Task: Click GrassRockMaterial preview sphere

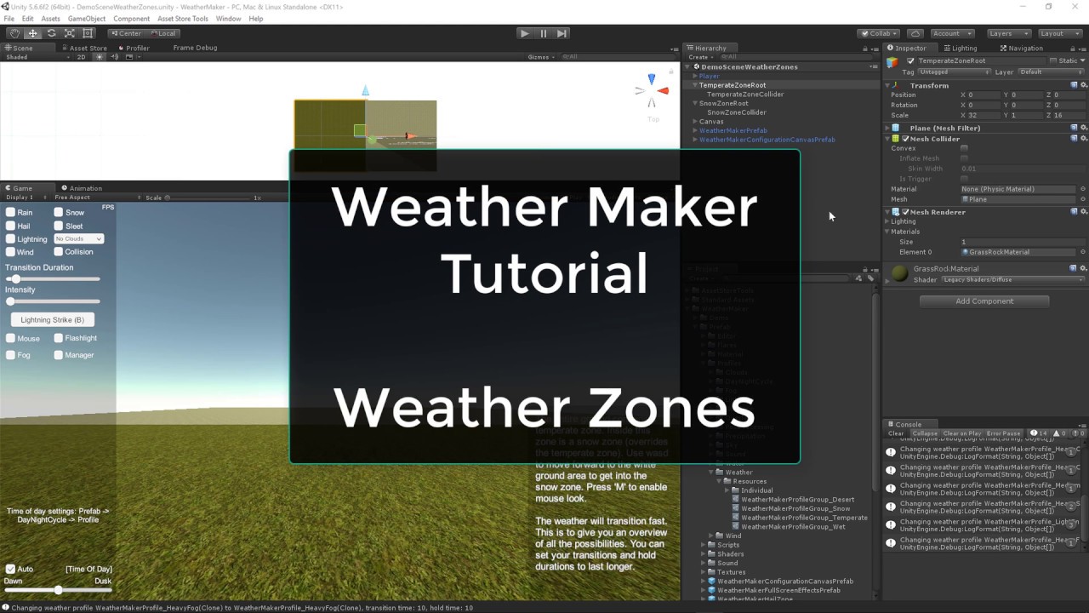Action: pos(899,273)
